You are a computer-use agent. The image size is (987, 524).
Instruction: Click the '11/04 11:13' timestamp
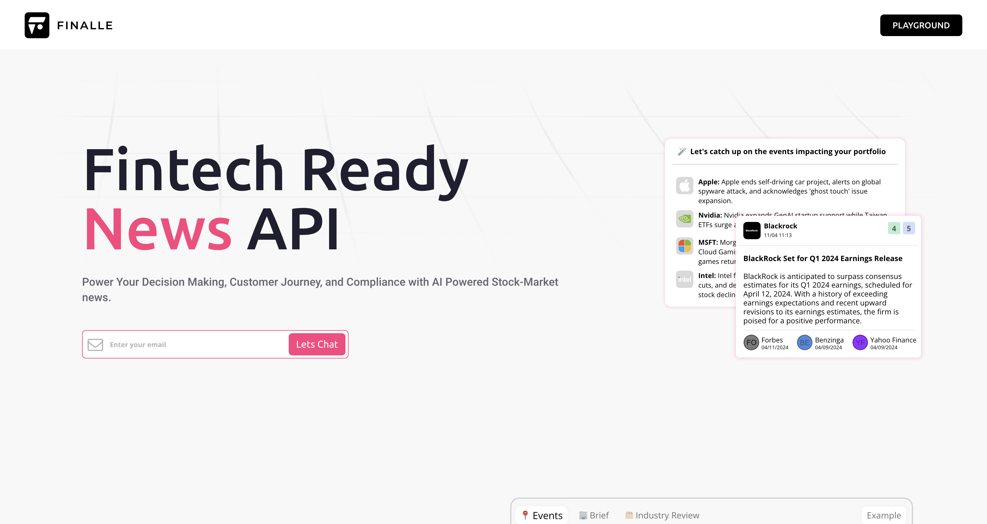(777, 235)
